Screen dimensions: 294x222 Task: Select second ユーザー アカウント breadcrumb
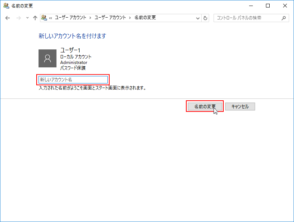pos(110,18)
